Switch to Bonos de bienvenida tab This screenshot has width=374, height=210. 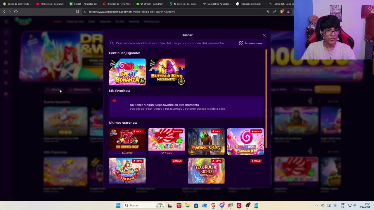coord(17,4)
